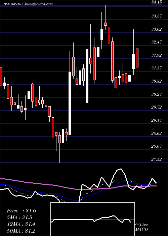Click the last red candlestick on the right
Image resolution: width=168 pixels, height=236 pixels.
tap(137, 58)
